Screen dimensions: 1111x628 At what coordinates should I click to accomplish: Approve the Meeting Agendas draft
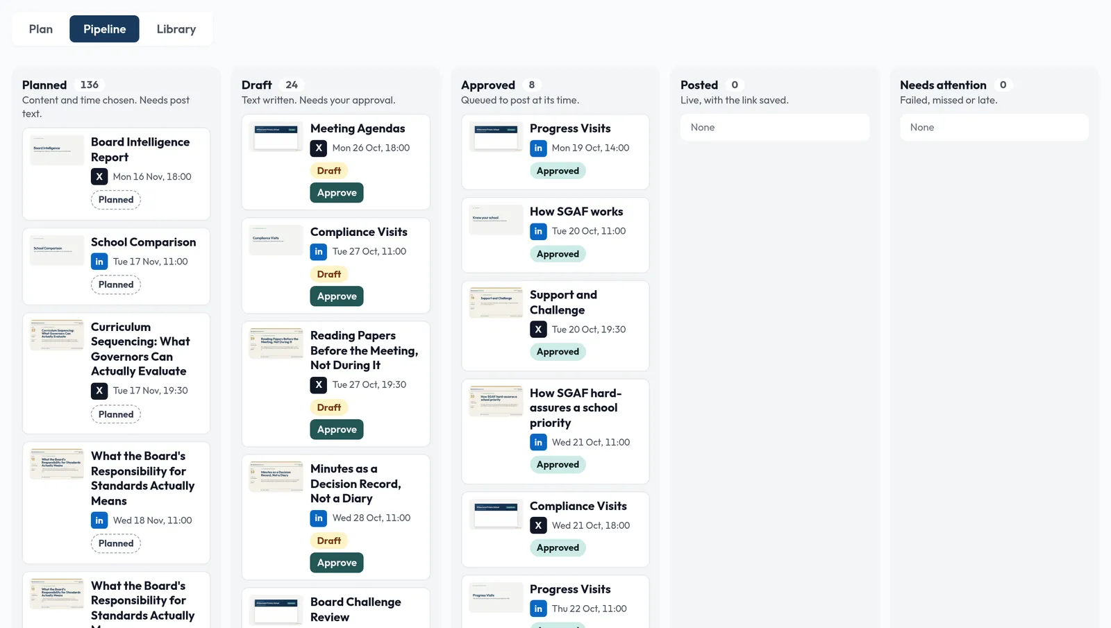pyautogui.click(x=337, y=193)
